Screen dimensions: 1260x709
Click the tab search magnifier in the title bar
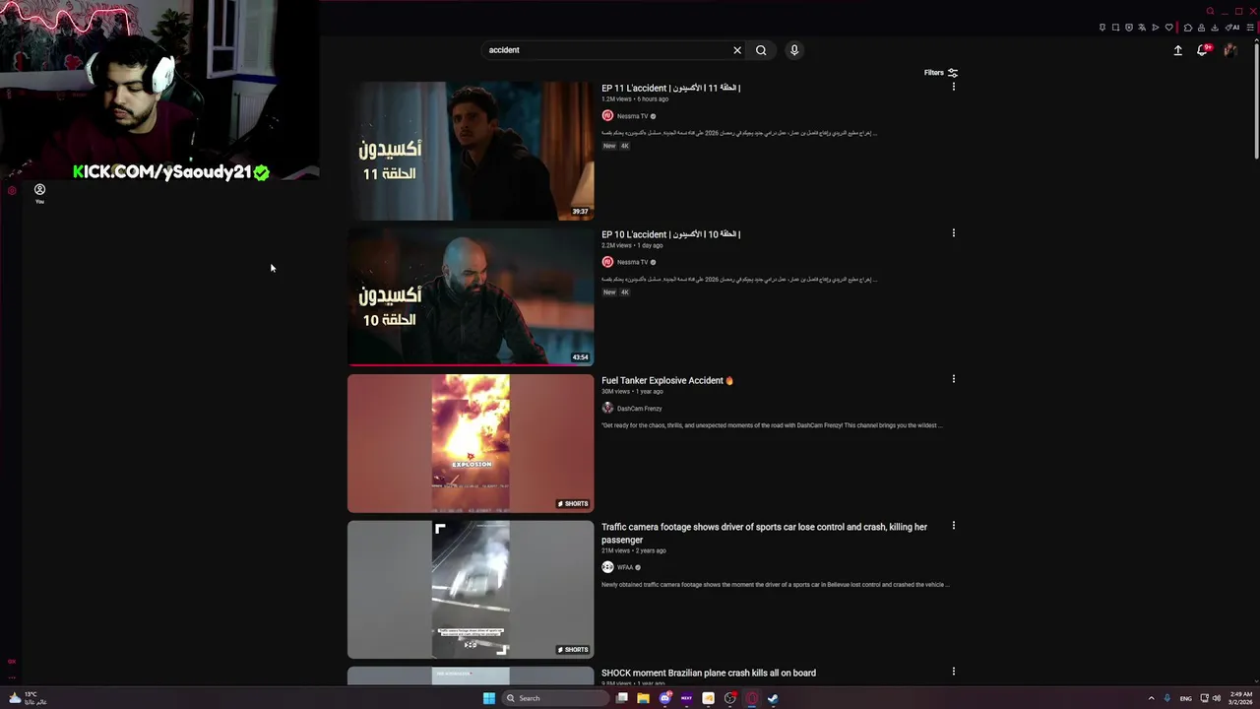click(1210, 11)
